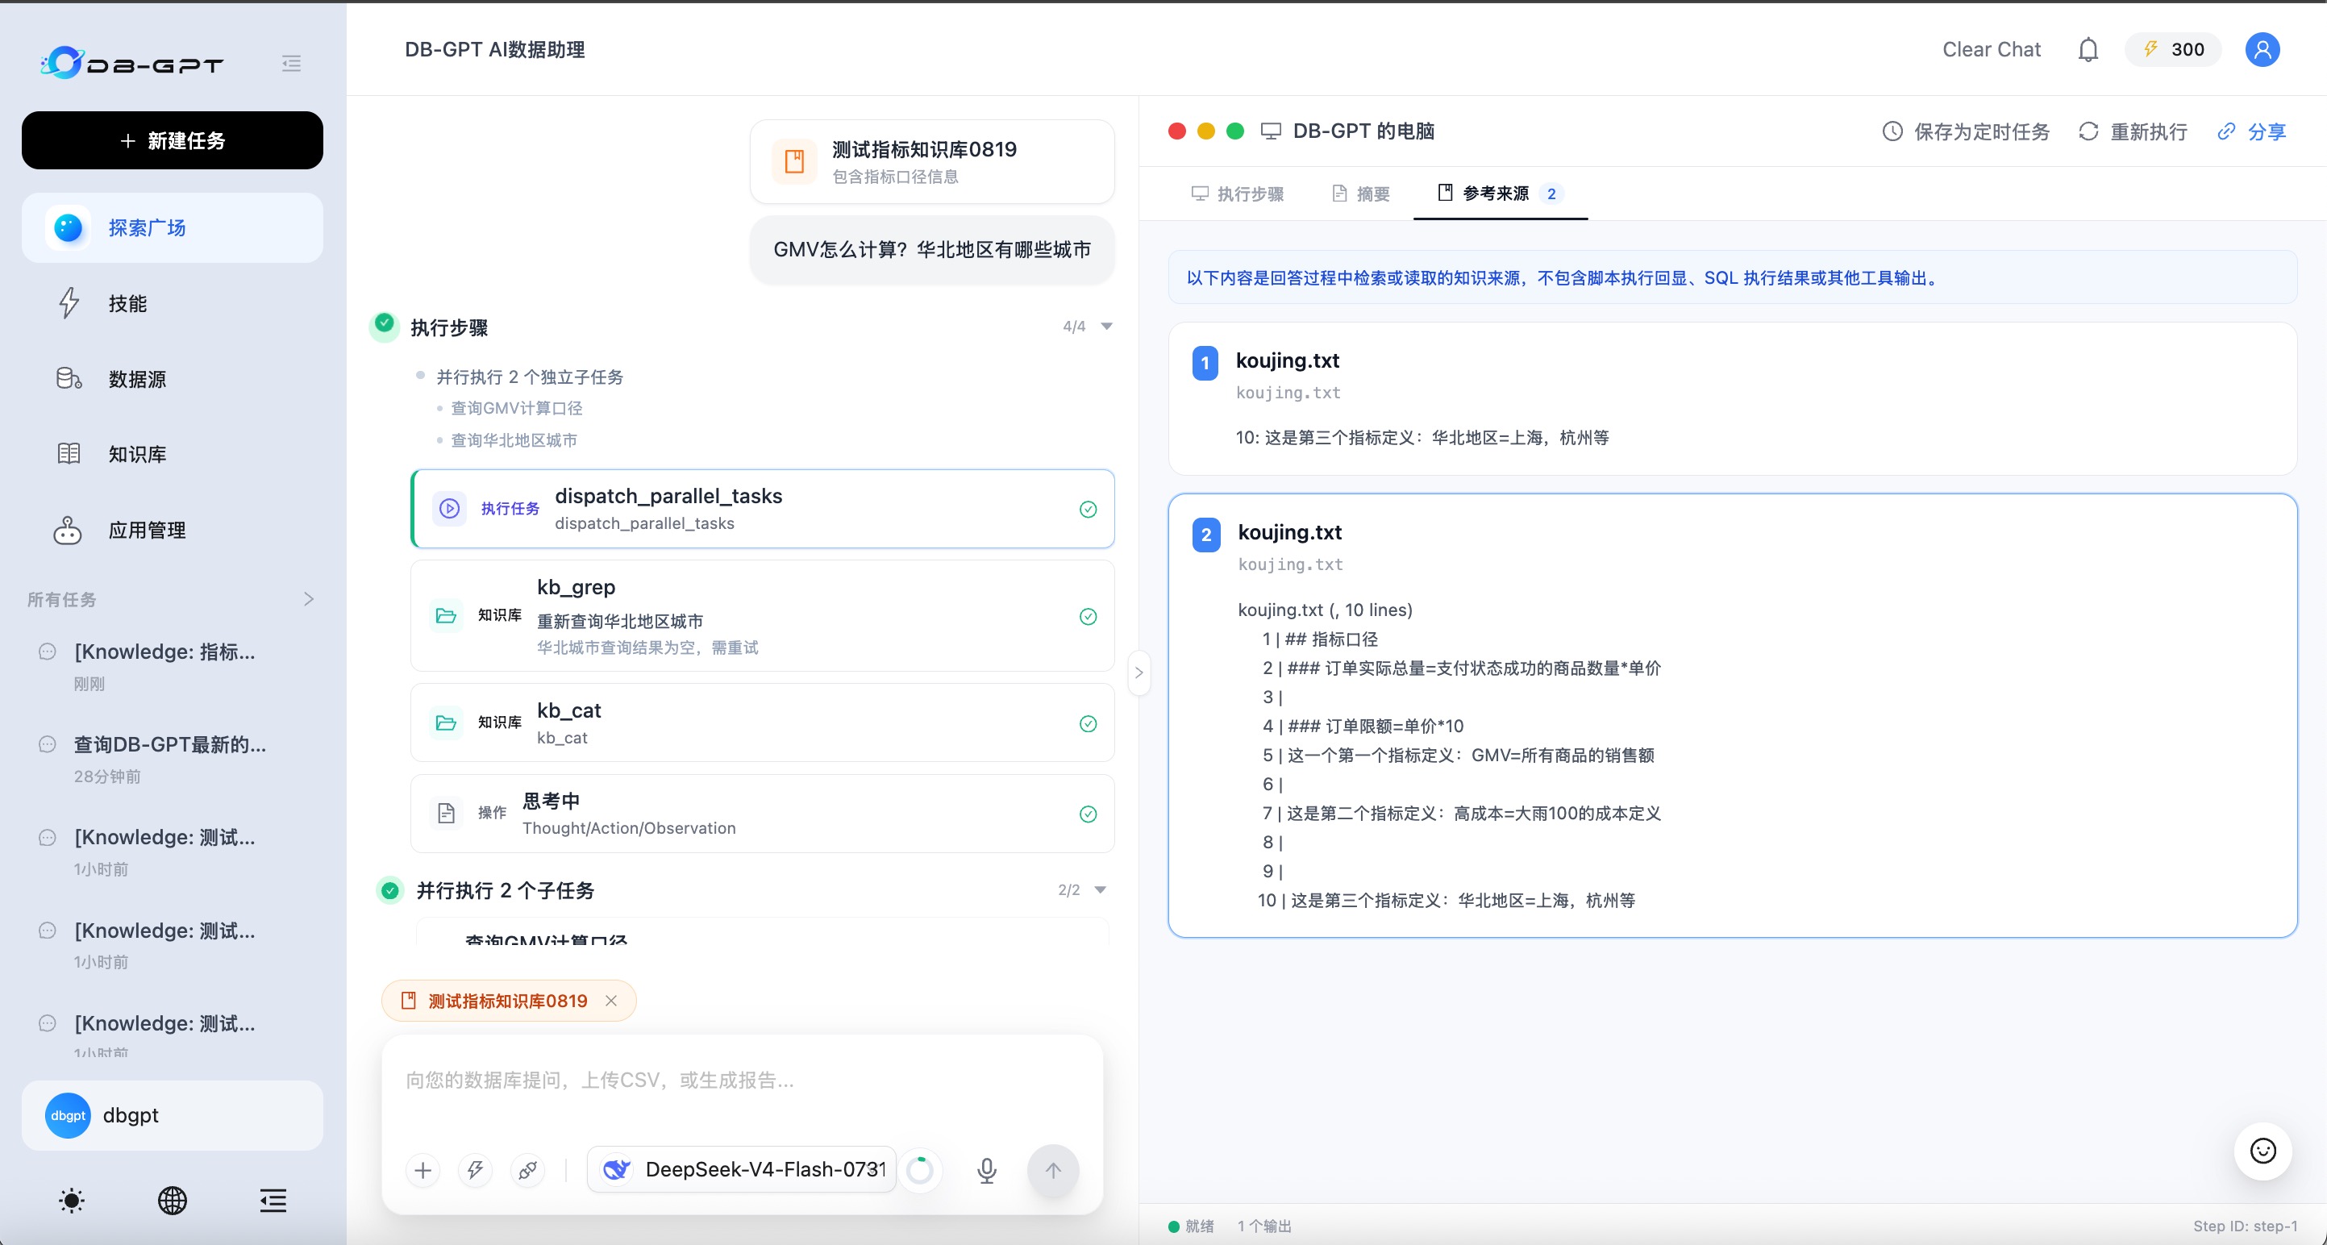Click the loading spinner beside model selector

click(920, 1171)
